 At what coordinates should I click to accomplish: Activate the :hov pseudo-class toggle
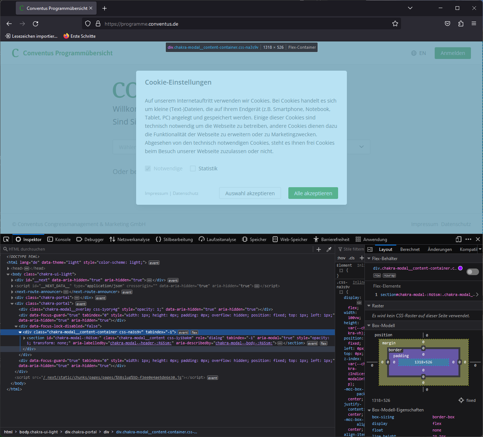341,258
